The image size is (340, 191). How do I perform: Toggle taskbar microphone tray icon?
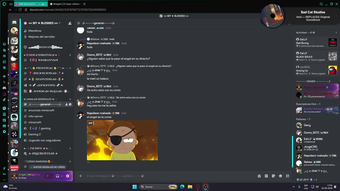point(299,187)
